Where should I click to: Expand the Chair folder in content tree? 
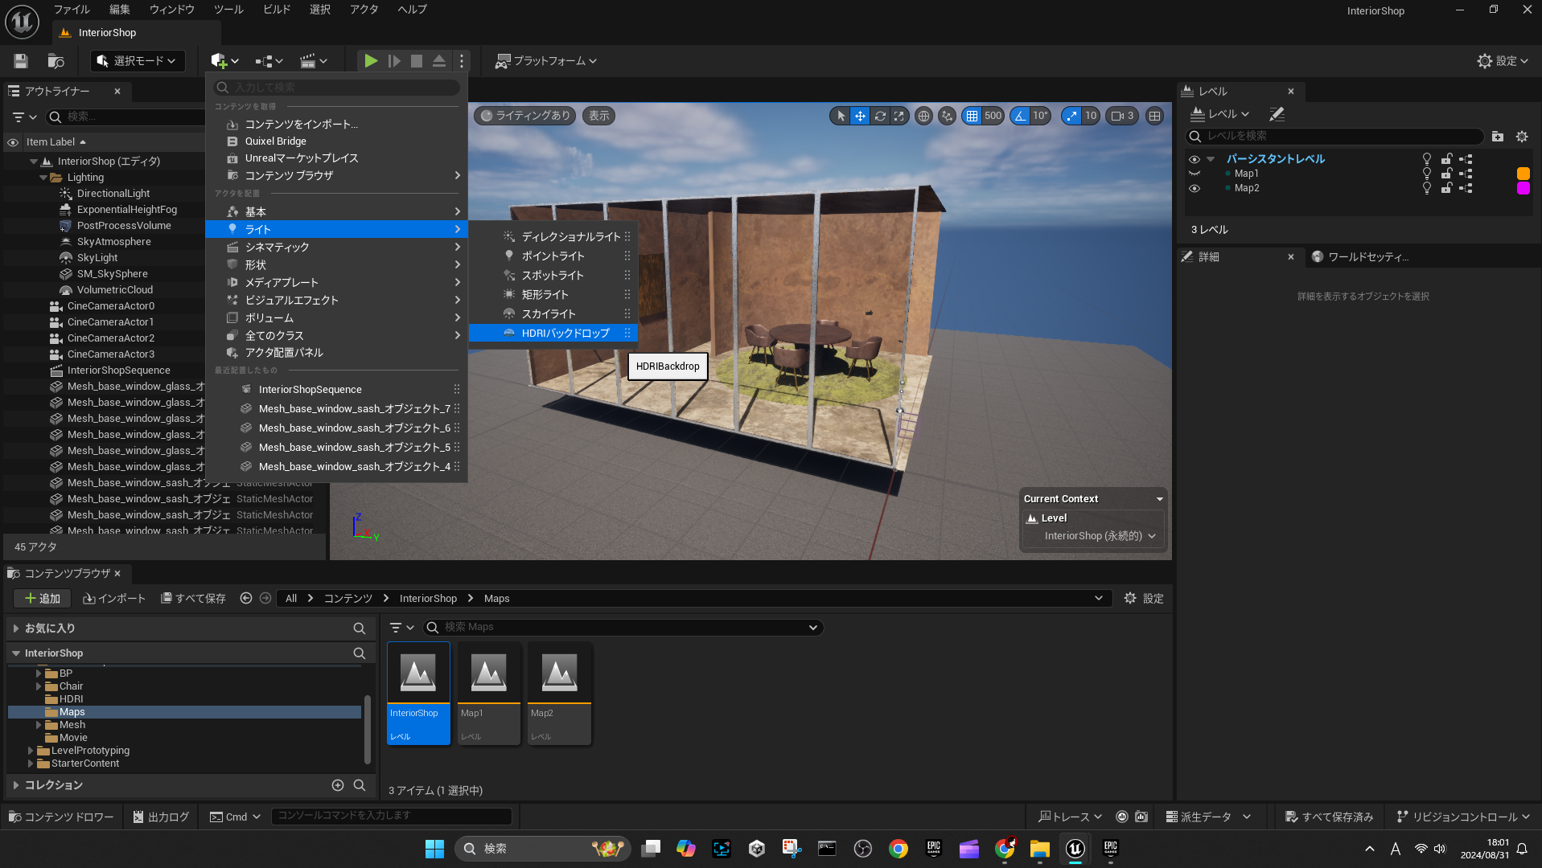pos(39,686)
